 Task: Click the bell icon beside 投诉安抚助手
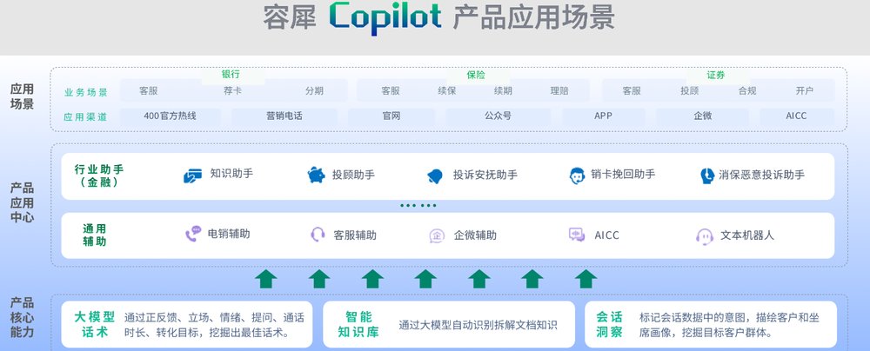(x=435, y=175)
